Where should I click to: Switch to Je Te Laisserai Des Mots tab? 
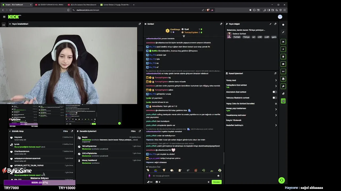pos(82,5)
